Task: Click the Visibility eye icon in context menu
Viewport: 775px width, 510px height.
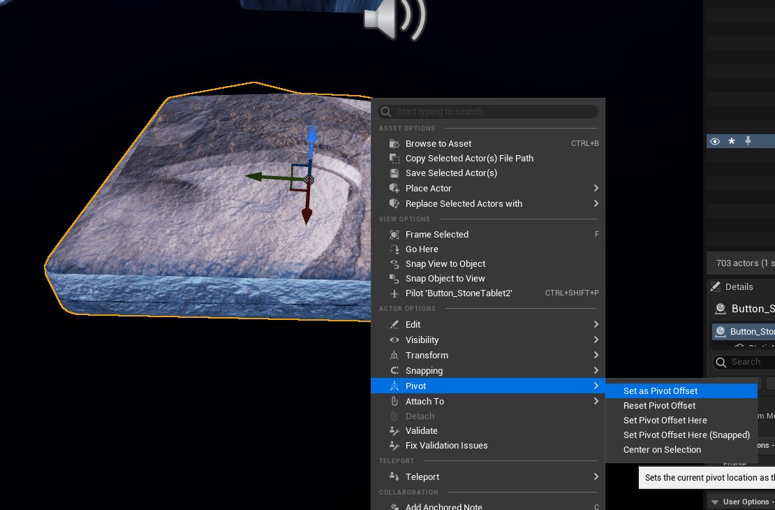Action: click(x=394, y=340)
